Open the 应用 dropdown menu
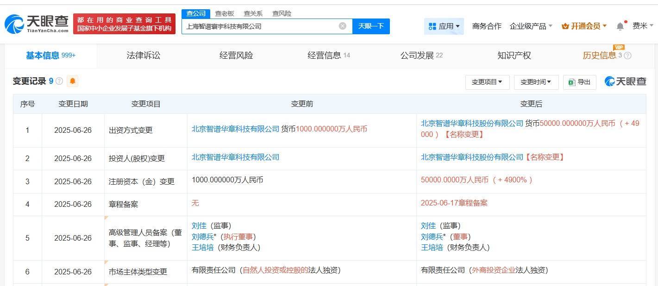 pos(444,26)
